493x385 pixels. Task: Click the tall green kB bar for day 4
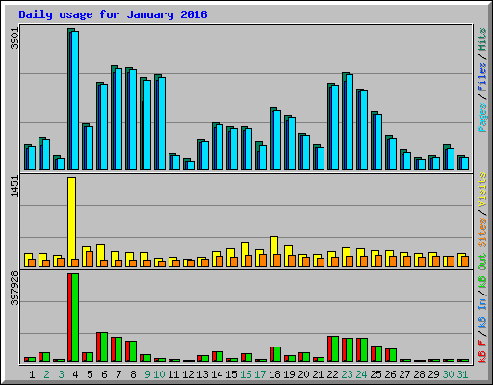point(75,318)
